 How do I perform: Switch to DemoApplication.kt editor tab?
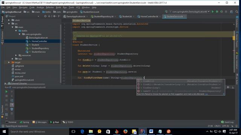[75, 16]
